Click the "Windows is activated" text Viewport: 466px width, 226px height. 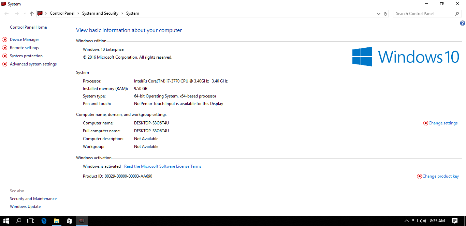pos(102,166)
